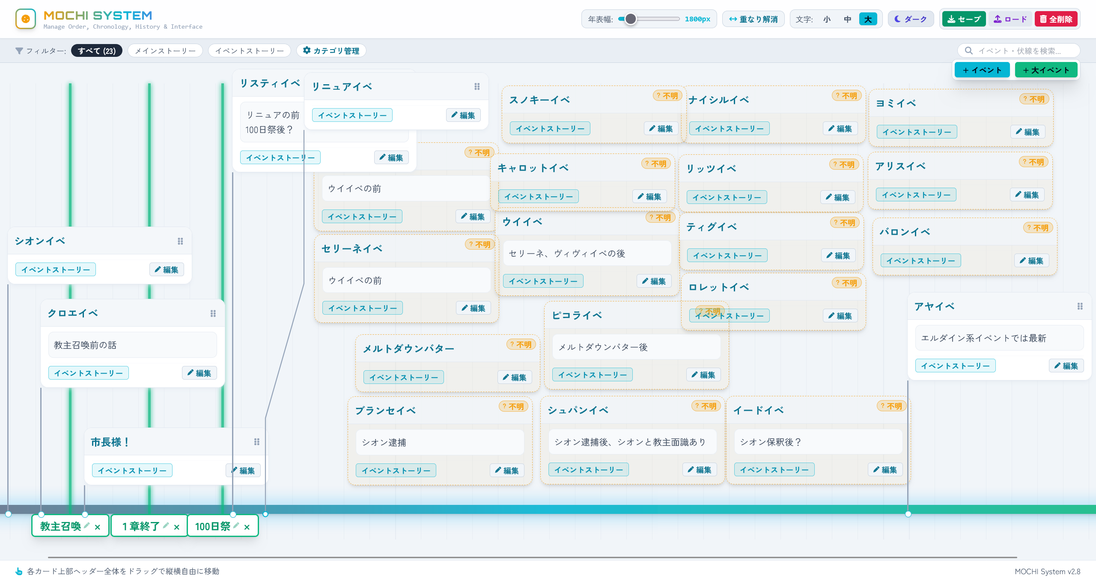The width and height of the screenshot is (1096, 581).
Task: Open 編集 for スノキーイベ
Action: click(x=661, y=128)
